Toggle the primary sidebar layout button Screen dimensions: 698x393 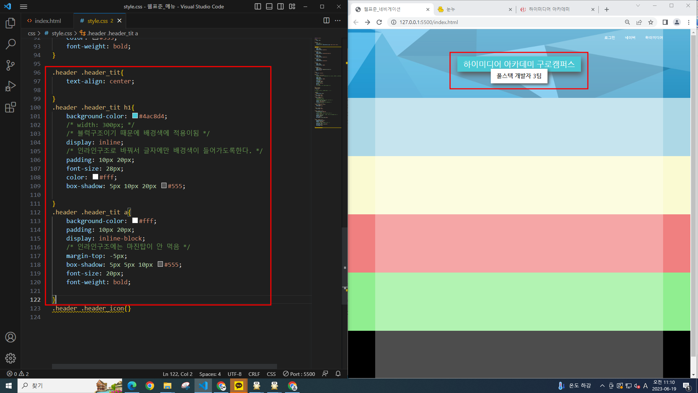pyautogui.click(x=258, y=7)
